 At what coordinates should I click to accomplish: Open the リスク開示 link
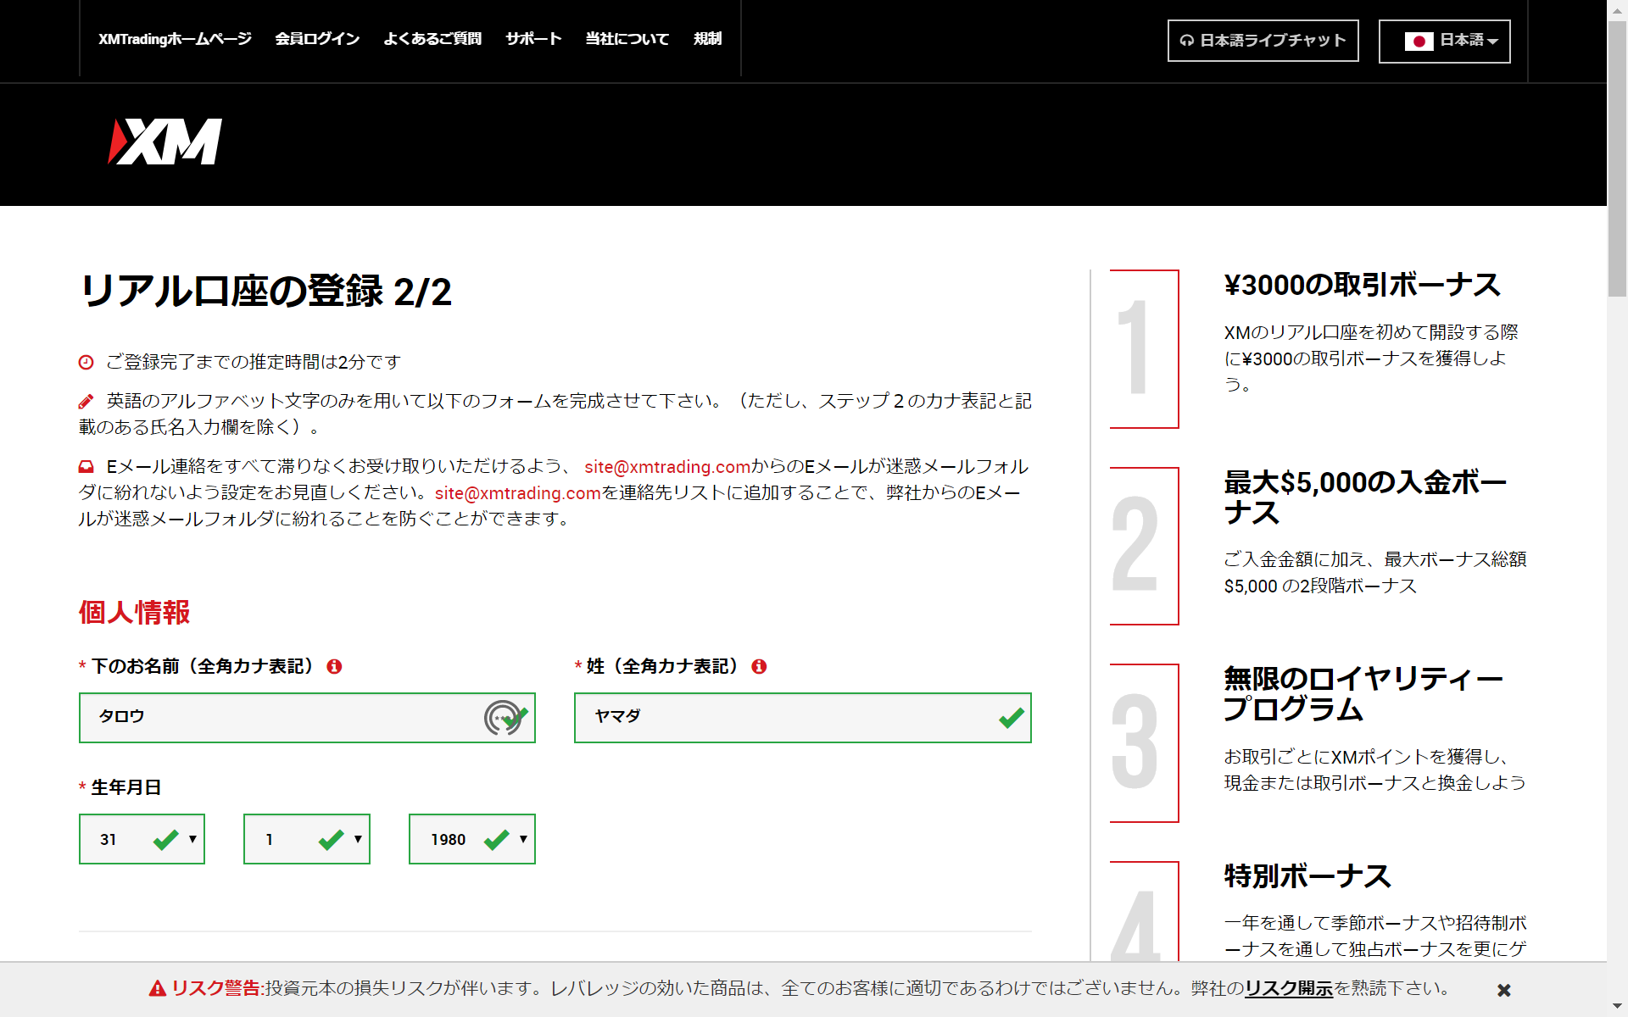click(1289, 988)
